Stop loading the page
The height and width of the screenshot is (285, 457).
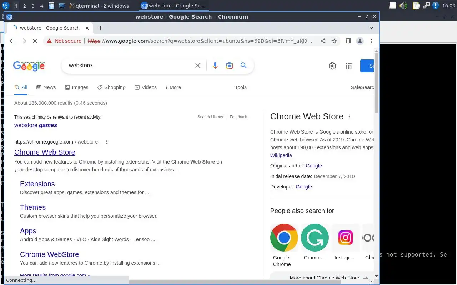tap(35, 41)
